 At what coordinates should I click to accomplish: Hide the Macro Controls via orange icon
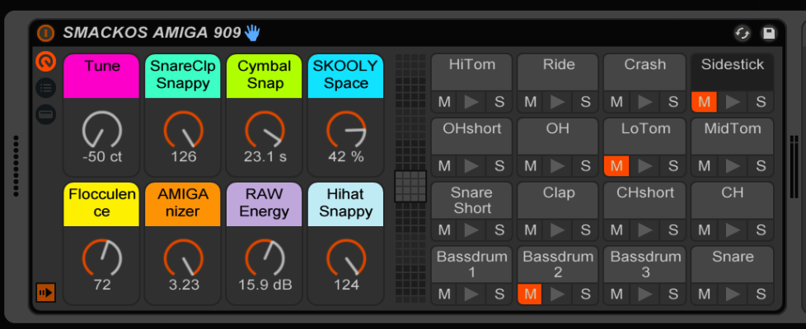click(46, 61)
